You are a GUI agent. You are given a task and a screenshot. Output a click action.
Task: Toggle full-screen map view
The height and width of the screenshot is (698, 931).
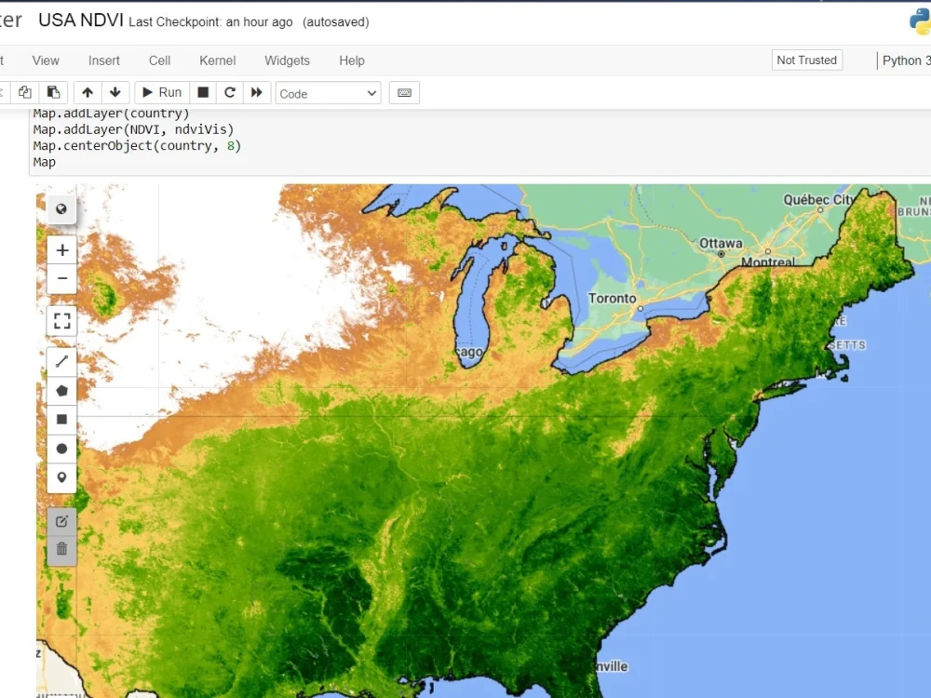click(61, 321)
